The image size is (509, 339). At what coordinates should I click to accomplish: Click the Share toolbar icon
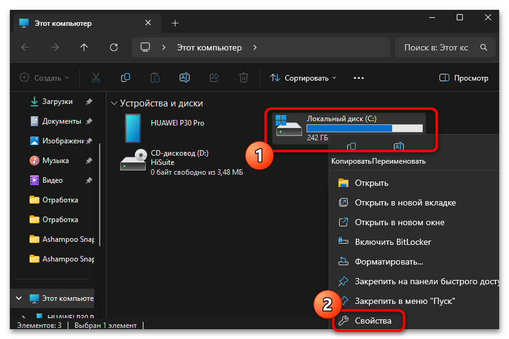(214, 78)
